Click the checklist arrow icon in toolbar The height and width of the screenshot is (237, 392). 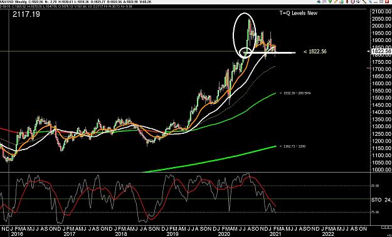pyautogui.click(x=359, y=1)
